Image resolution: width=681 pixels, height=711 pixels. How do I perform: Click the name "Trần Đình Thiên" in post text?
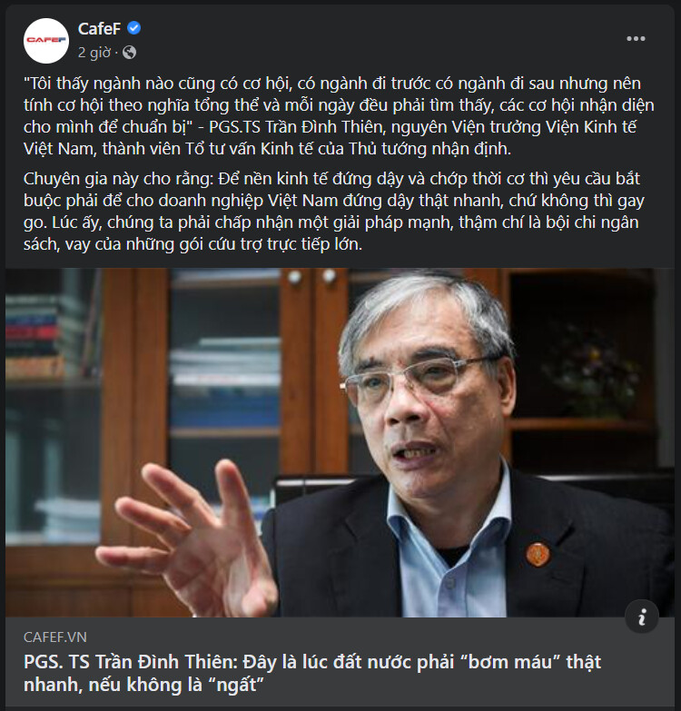pos(324,127)
